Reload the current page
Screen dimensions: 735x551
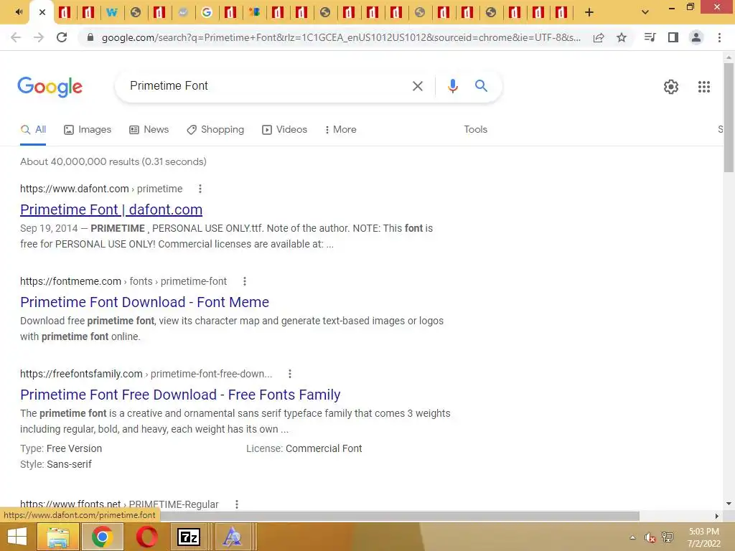coord(62,37)
